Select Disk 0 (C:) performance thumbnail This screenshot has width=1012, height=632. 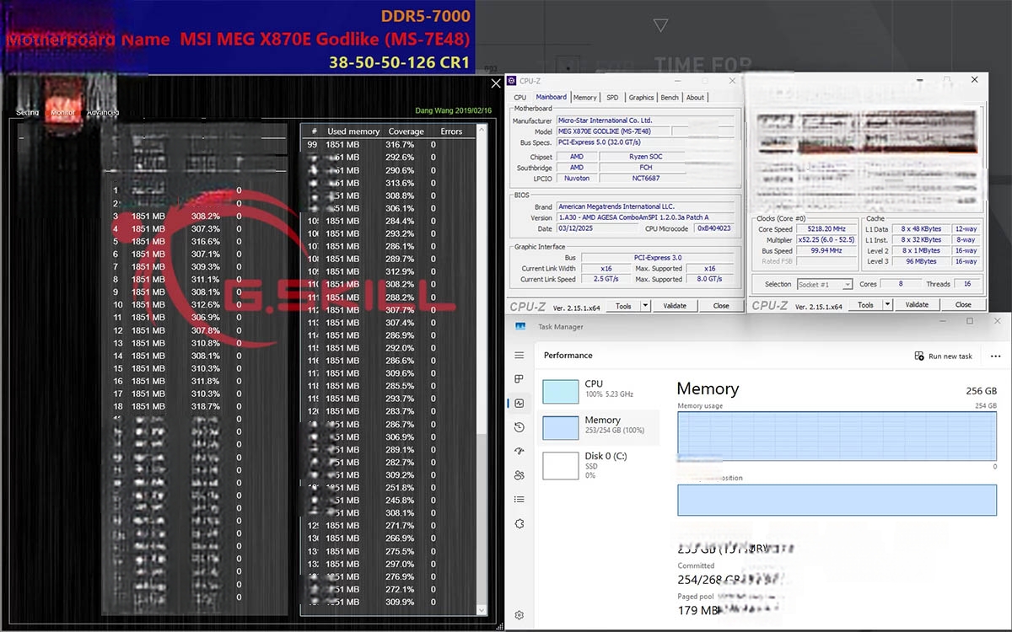coord(561,466)
